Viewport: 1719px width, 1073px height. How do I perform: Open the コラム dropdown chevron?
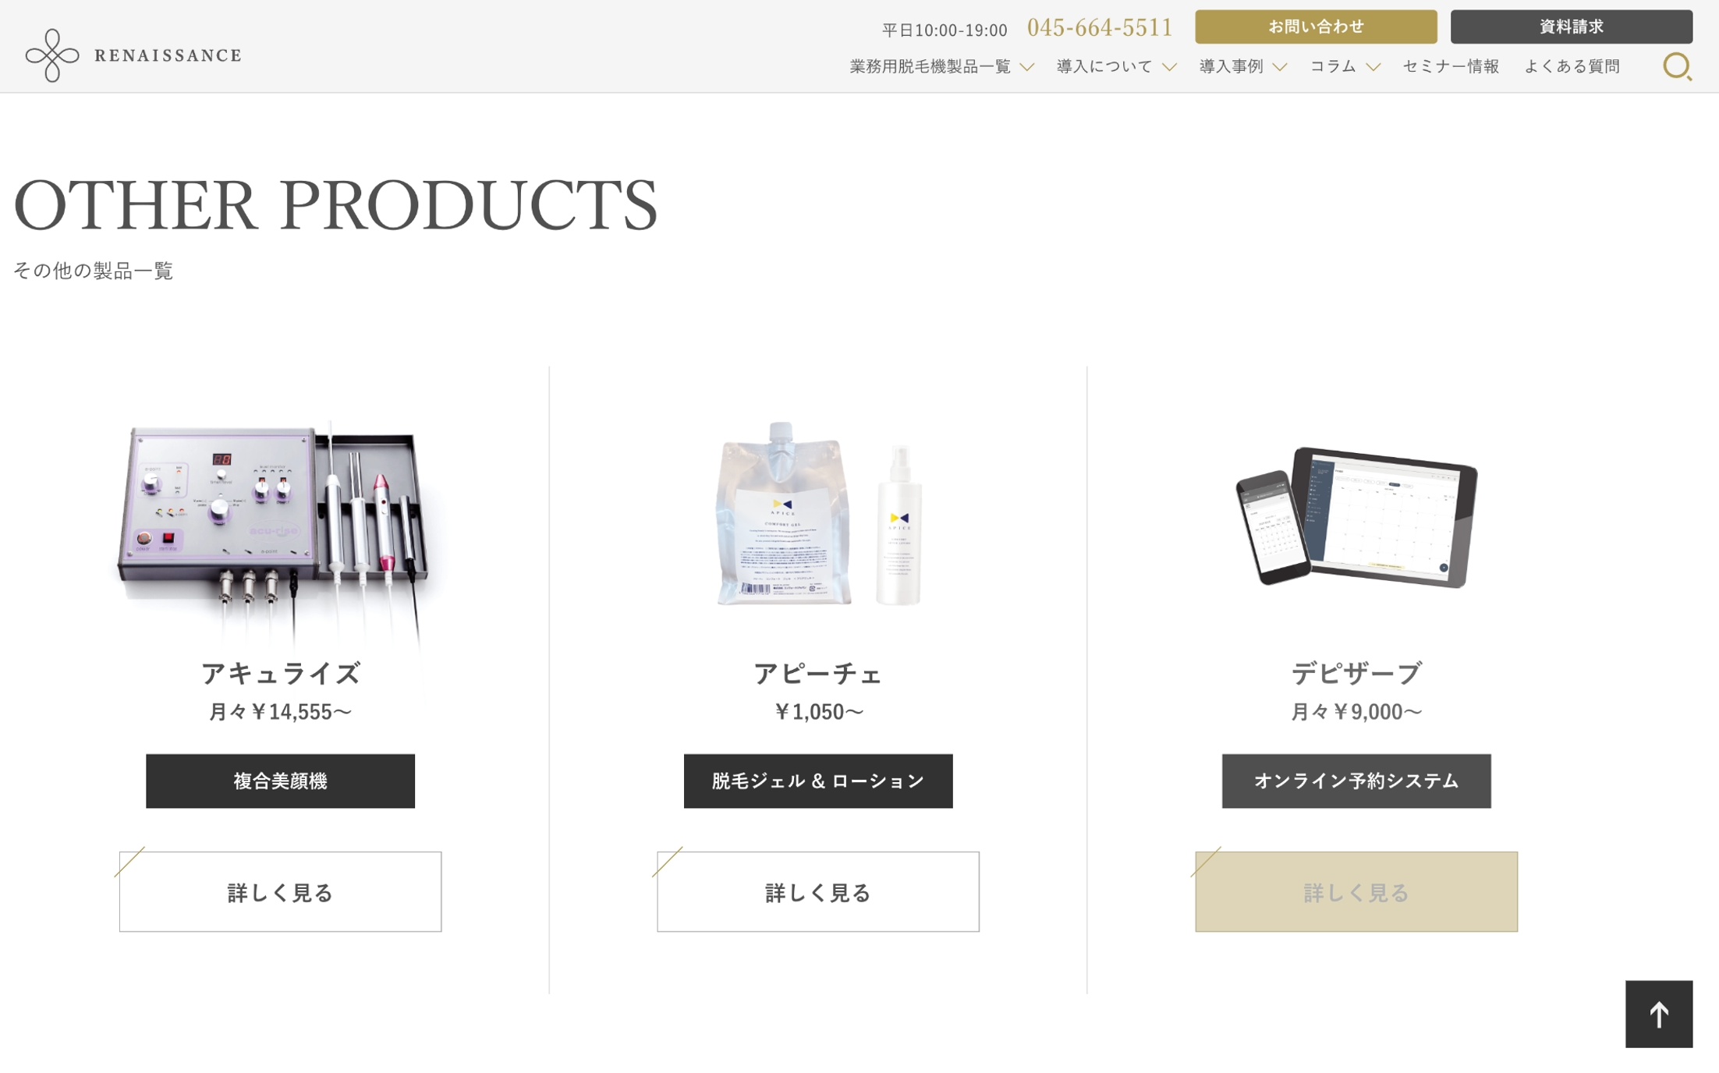[1373, 67]
